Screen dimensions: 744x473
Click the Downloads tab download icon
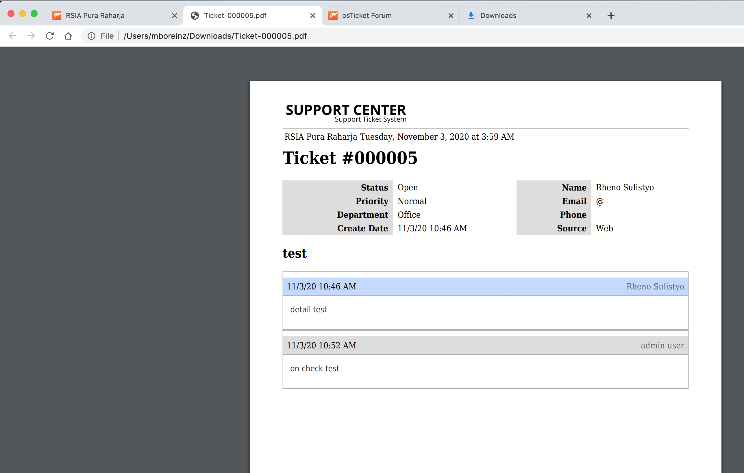pos(471,15)
